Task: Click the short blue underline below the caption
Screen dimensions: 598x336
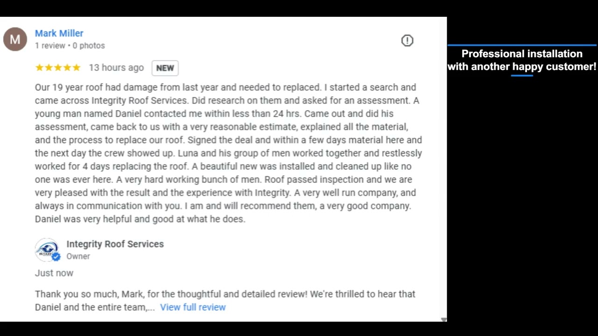Action: point(522,75)
